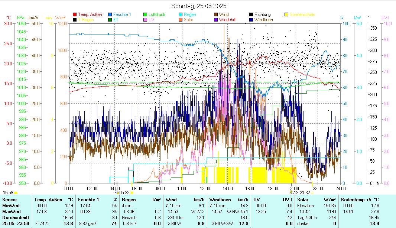Click the yellow Sonnenschein legend square

(x=286, y=15)
